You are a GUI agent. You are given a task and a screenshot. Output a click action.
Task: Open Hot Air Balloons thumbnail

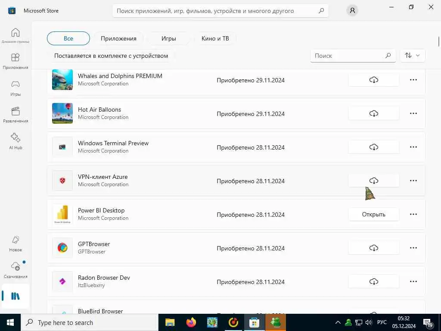coord(62,113)
